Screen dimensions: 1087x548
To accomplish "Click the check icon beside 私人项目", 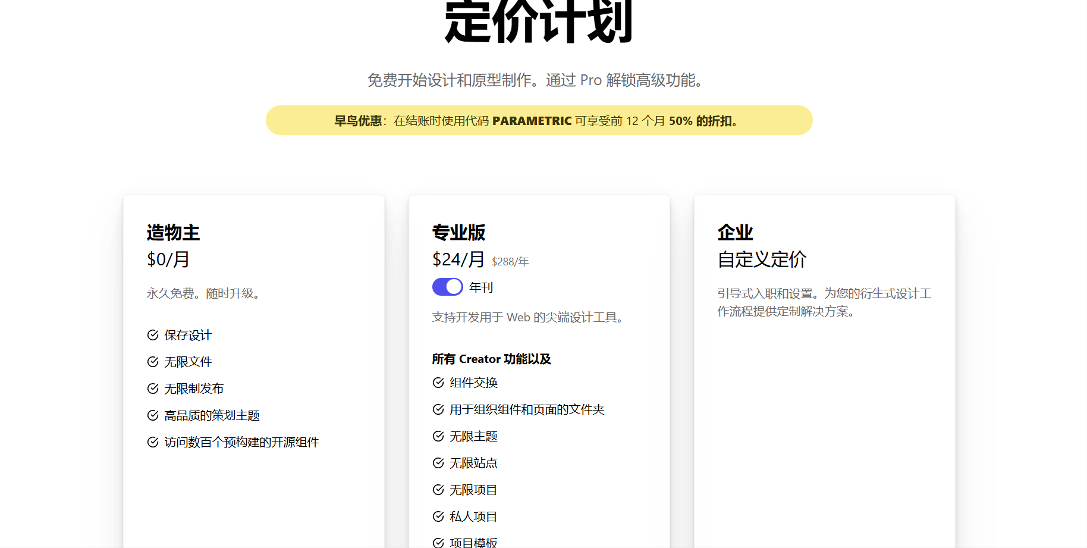I will pos(438,516).
